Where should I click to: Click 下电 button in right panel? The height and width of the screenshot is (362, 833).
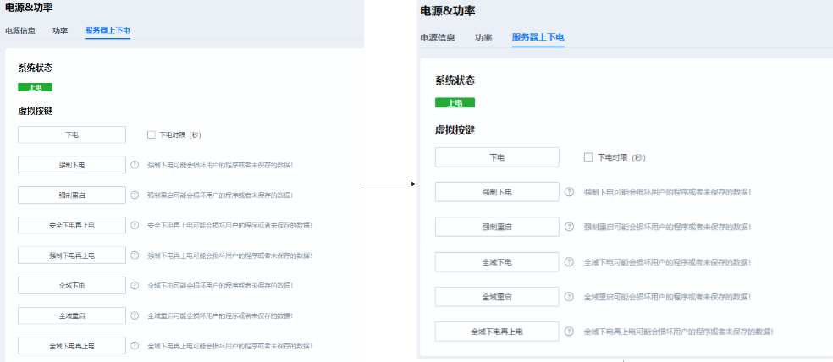point(497,157)
